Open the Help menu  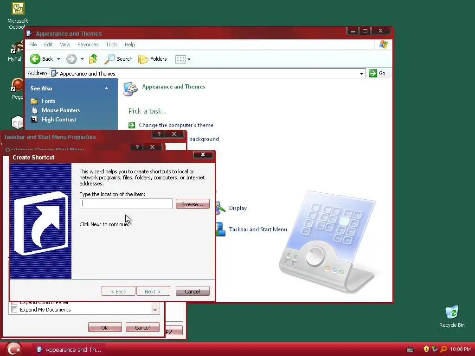coord(130,44)
